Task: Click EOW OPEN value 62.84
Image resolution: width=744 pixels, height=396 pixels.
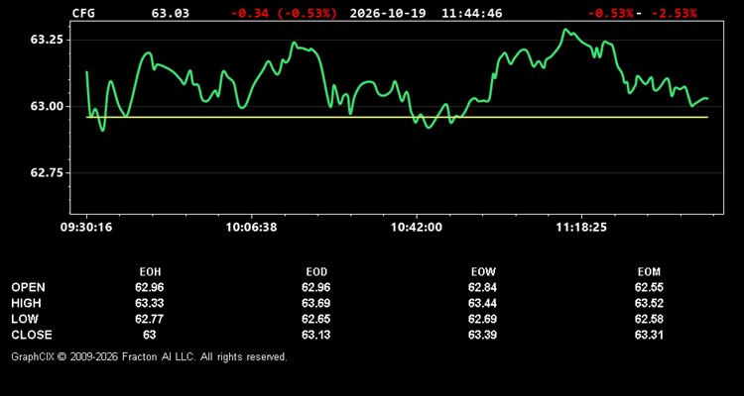Action: point(482,287)
